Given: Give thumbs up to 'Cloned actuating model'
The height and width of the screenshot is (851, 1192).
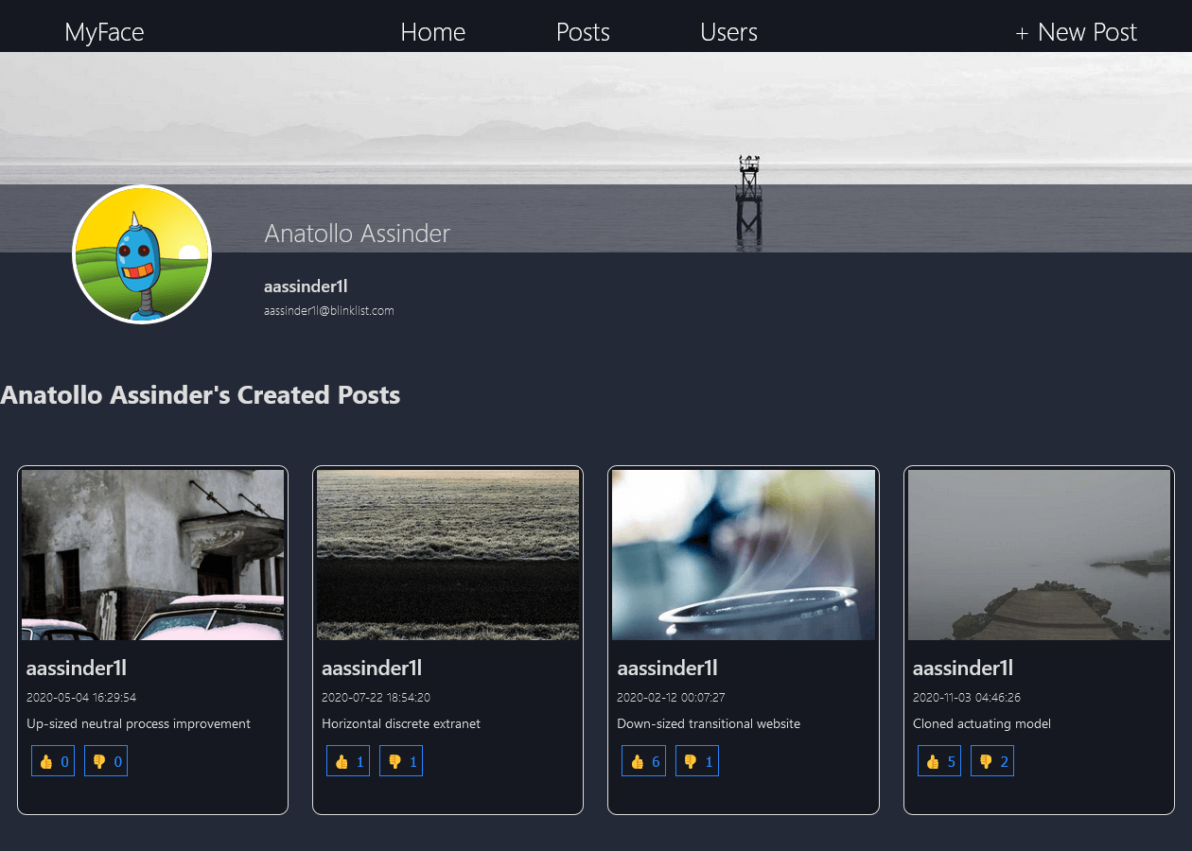Looking at the screenshot, I should [x=939, y=761].
